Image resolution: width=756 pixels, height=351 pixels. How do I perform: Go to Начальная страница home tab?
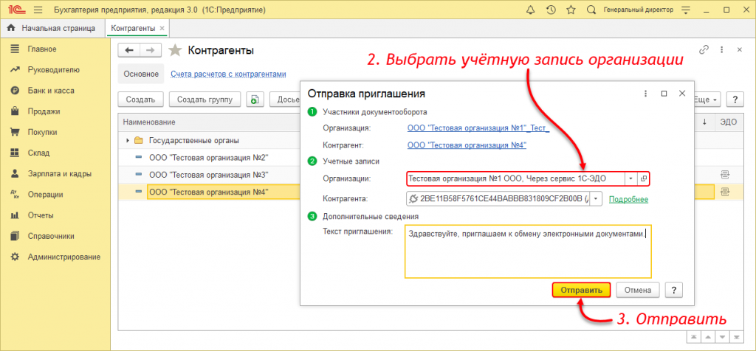(x=52, y=29)
